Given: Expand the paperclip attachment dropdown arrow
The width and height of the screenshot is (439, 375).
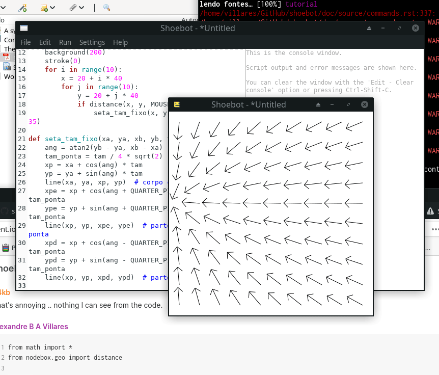Looking at the screenshot, I should tap(82, 8).
